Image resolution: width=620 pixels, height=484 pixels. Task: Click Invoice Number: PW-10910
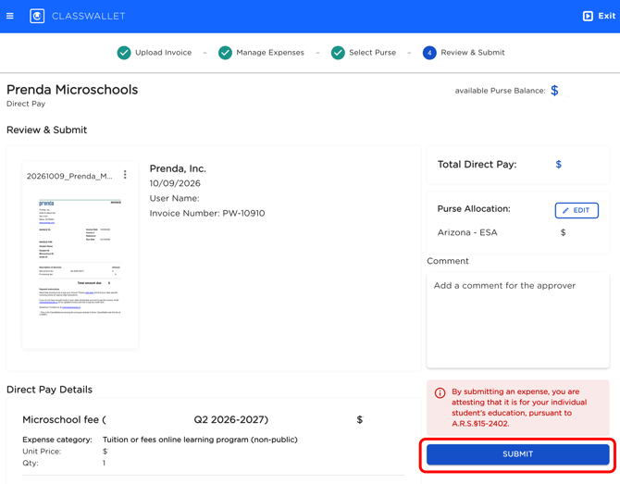(207, 213)
